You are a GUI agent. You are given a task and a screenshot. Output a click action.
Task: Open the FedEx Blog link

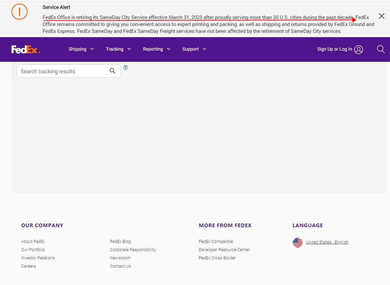click(x=120, y=242)
